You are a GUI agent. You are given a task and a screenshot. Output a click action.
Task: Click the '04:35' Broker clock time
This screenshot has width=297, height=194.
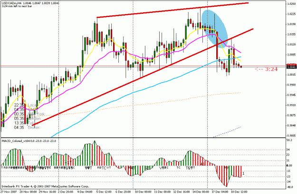point(19,128)
